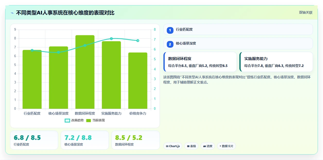
Task: Click the 进度 tag
Action: coord(208,146)
